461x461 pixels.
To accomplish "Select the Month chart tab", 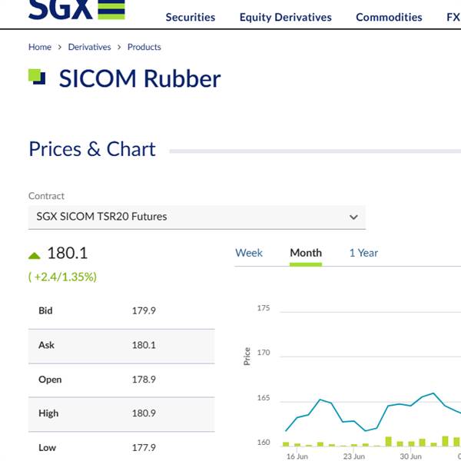I will (x=306, y=253).
